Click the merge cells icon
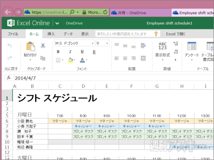 (x=143, y=58)
